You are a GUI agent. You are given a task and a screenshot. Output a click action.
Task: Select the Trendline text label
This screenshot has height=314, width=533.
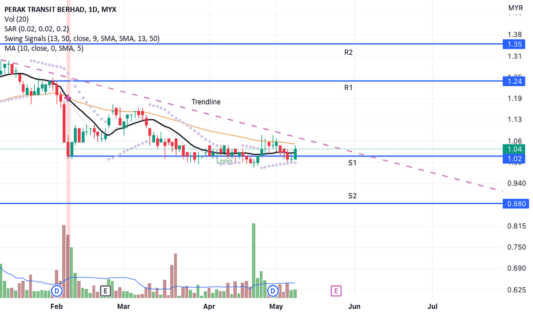[x=206, y=102]
